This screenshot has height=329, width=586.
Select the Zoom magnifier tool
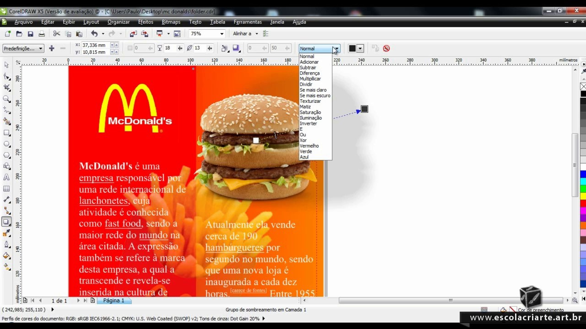[x=6, y=99]
